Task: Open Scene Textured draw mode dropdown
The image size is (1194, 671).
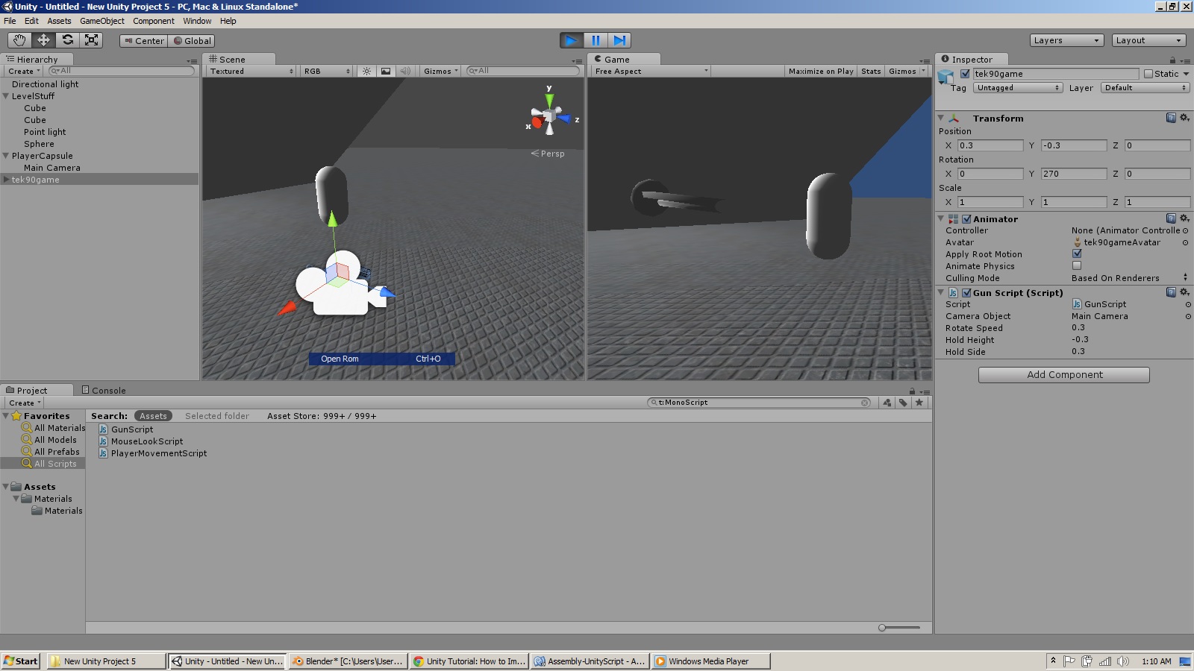Action: [251, 71]
